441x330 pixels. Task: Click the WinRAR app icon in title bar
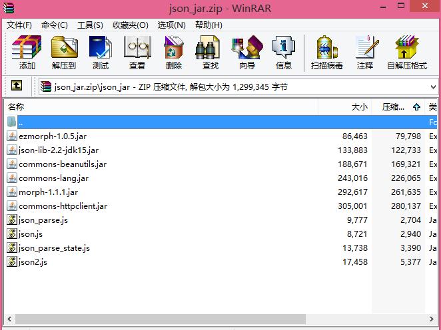point(9,7)
